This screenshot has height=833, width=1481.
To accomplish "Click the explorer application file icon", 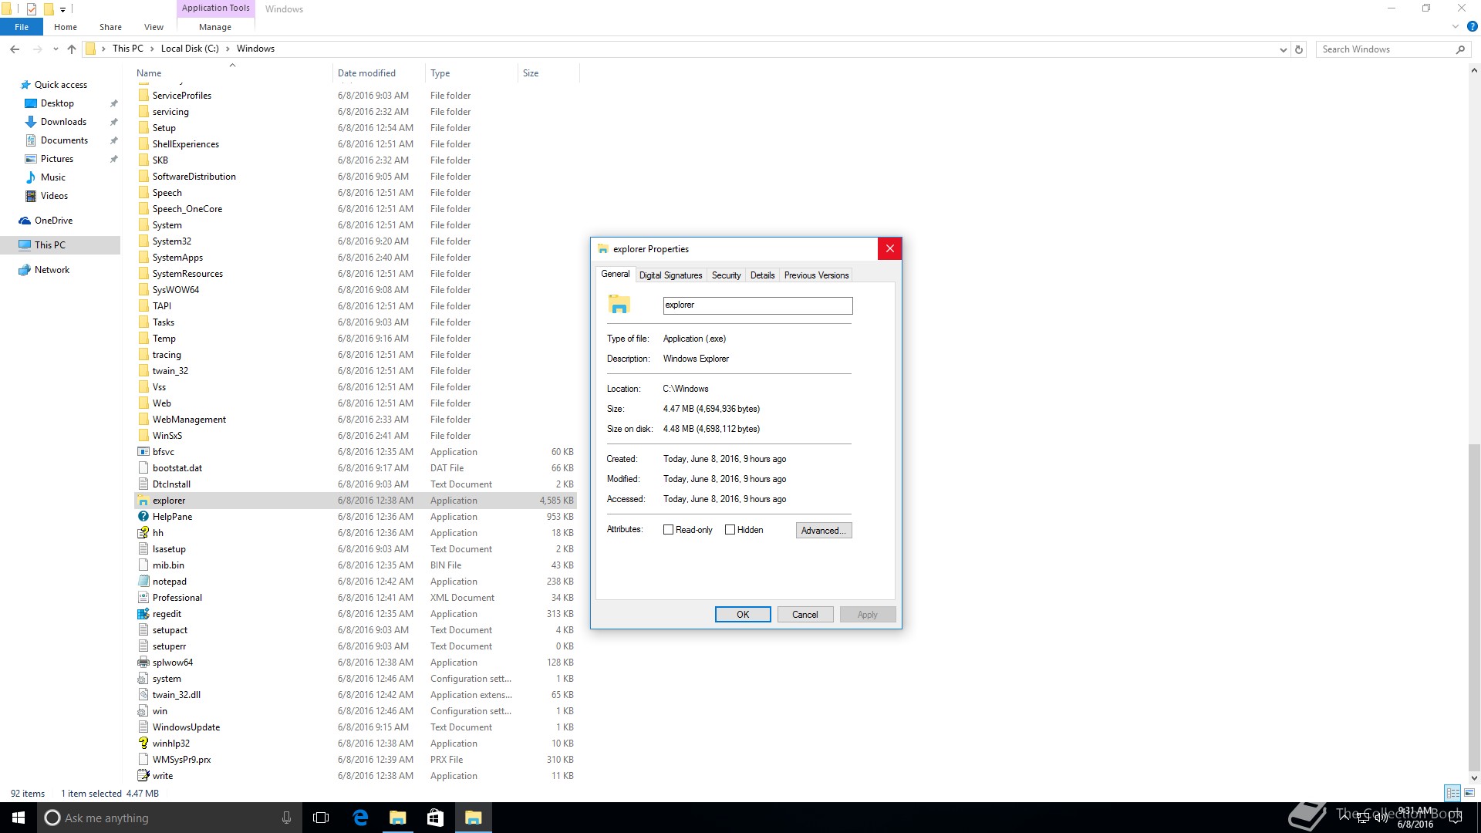I will point(143,501).
